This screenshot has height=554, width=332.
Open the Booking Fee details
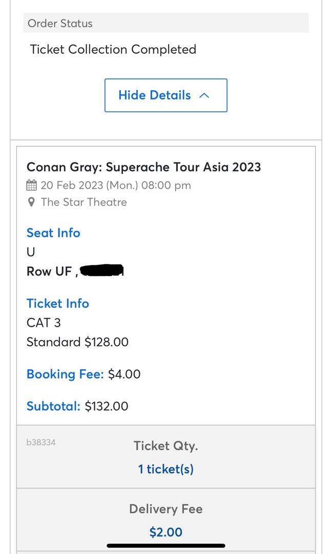pyautogui.click(x=65, y=374)
